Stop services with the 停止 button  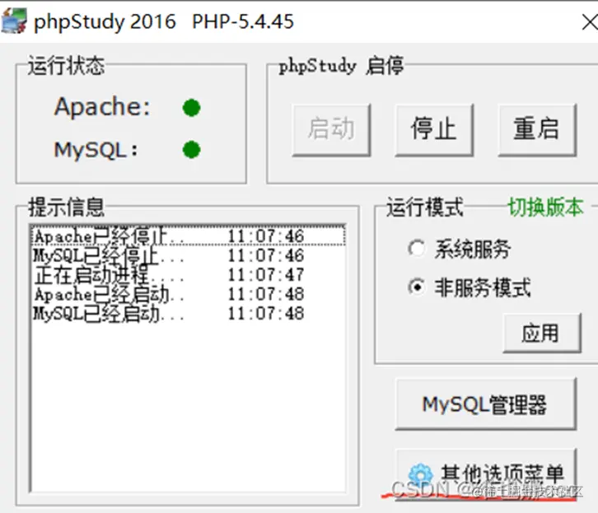[x=434, y=129]
